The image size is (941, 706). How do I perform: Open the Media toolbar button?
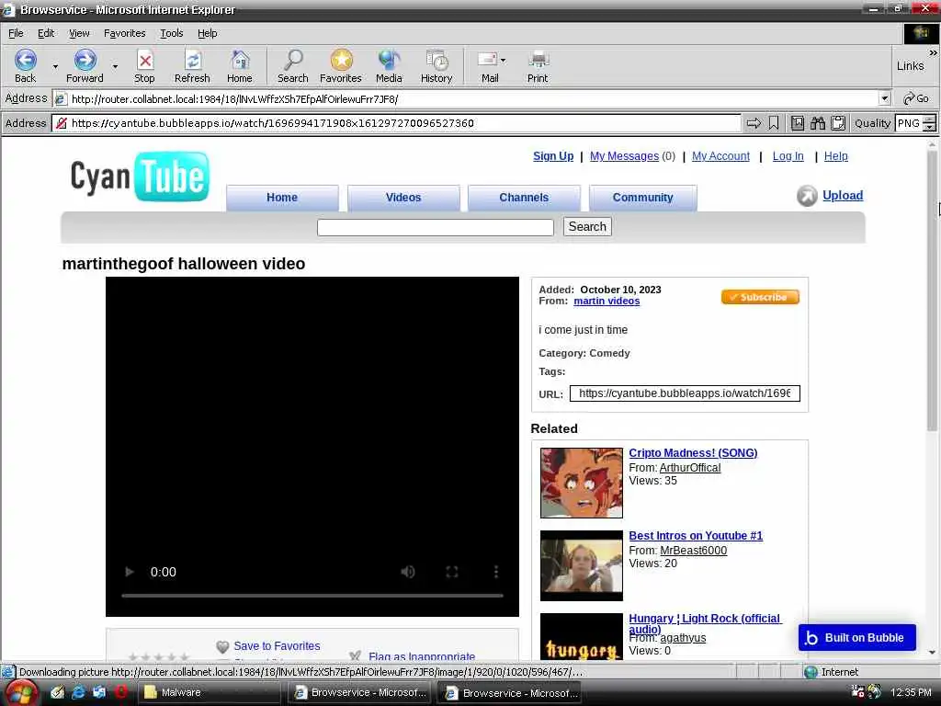[x=389, y=66]
